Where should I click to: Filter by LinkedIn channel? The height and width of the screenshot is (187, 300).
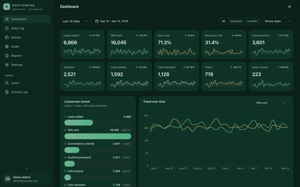252,21
